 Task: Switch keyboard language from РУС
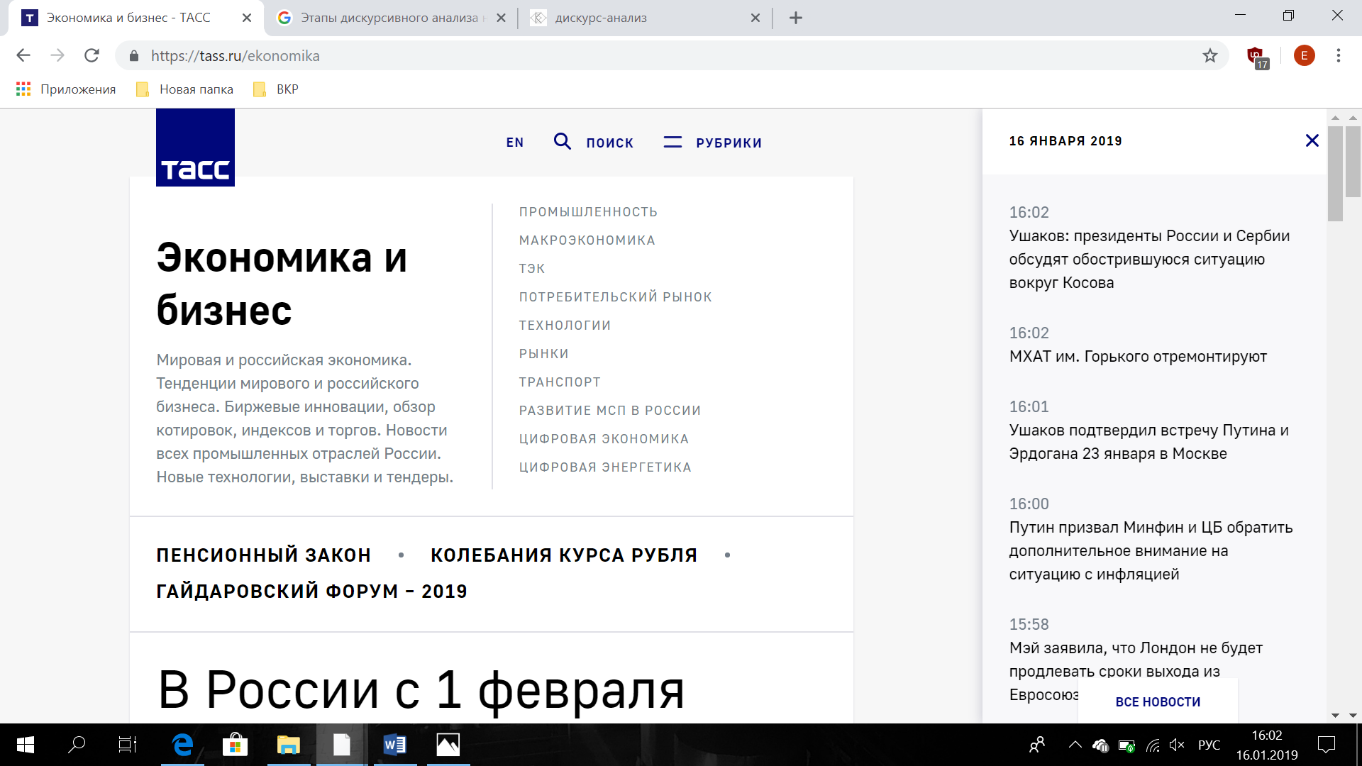click(1209, 745)
